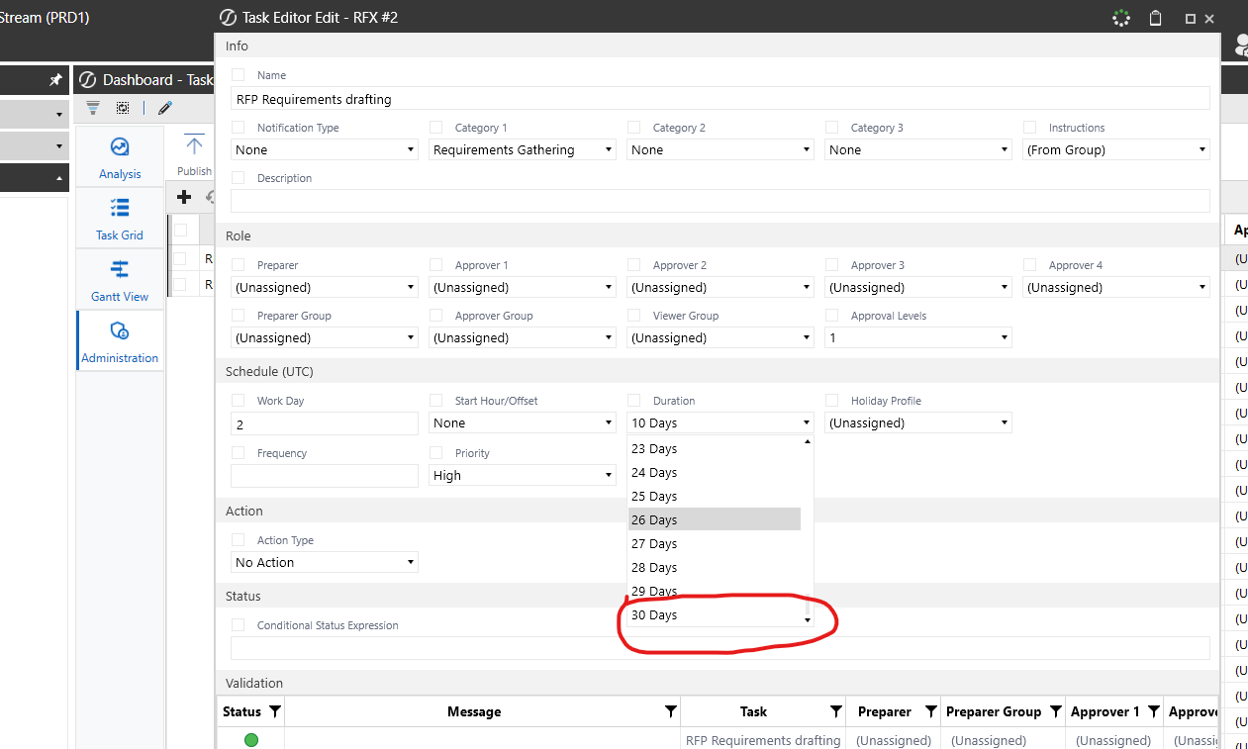Expand the Priority dropdown showing High
This screenshot has width=1248, height=749.
[523, 476]
